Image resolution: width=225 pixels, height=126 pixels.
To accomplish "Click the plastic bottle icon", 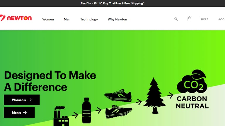I will pyautogui.click(x=86, y=111).
